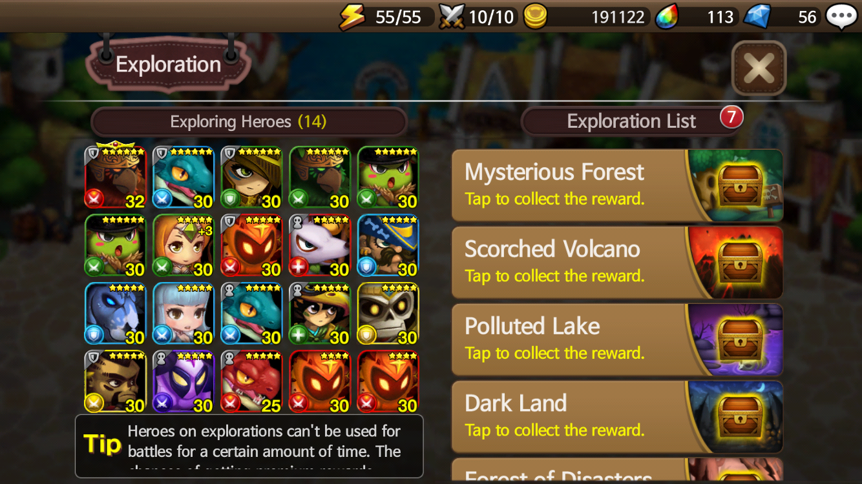Select the skull hero with yellow border
This screenshot has width=862, height=484.
point(388,314)
